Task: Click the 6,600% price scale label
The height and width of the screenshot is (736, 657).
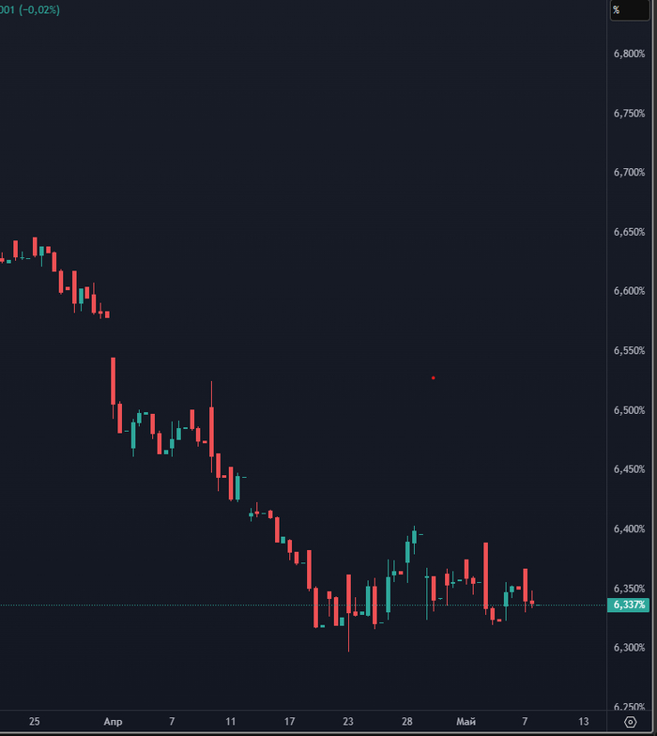Action: pyautogui.click(x=629, y=291)
